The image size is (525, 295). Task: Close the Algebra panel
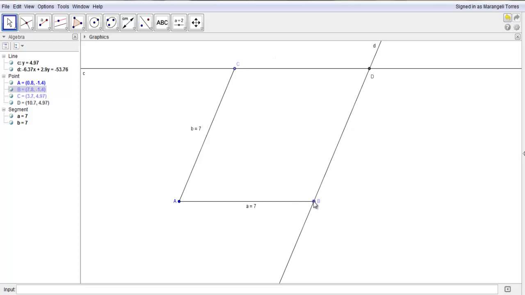pos(75,37)
